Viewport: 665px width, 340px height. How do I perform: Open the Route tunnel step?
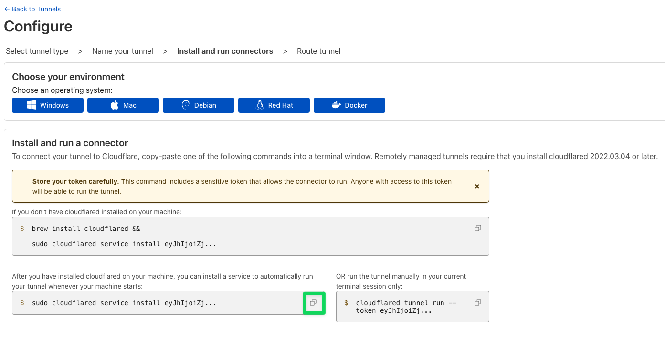click(319, 51)
